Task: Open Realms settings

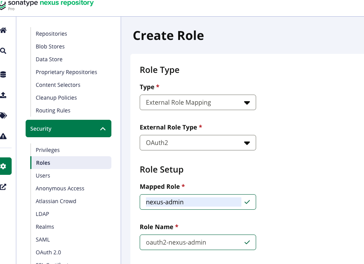Action: tap(45, 227)
